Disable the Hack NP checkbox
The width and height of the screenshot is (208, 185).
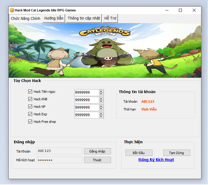point(30,107)
